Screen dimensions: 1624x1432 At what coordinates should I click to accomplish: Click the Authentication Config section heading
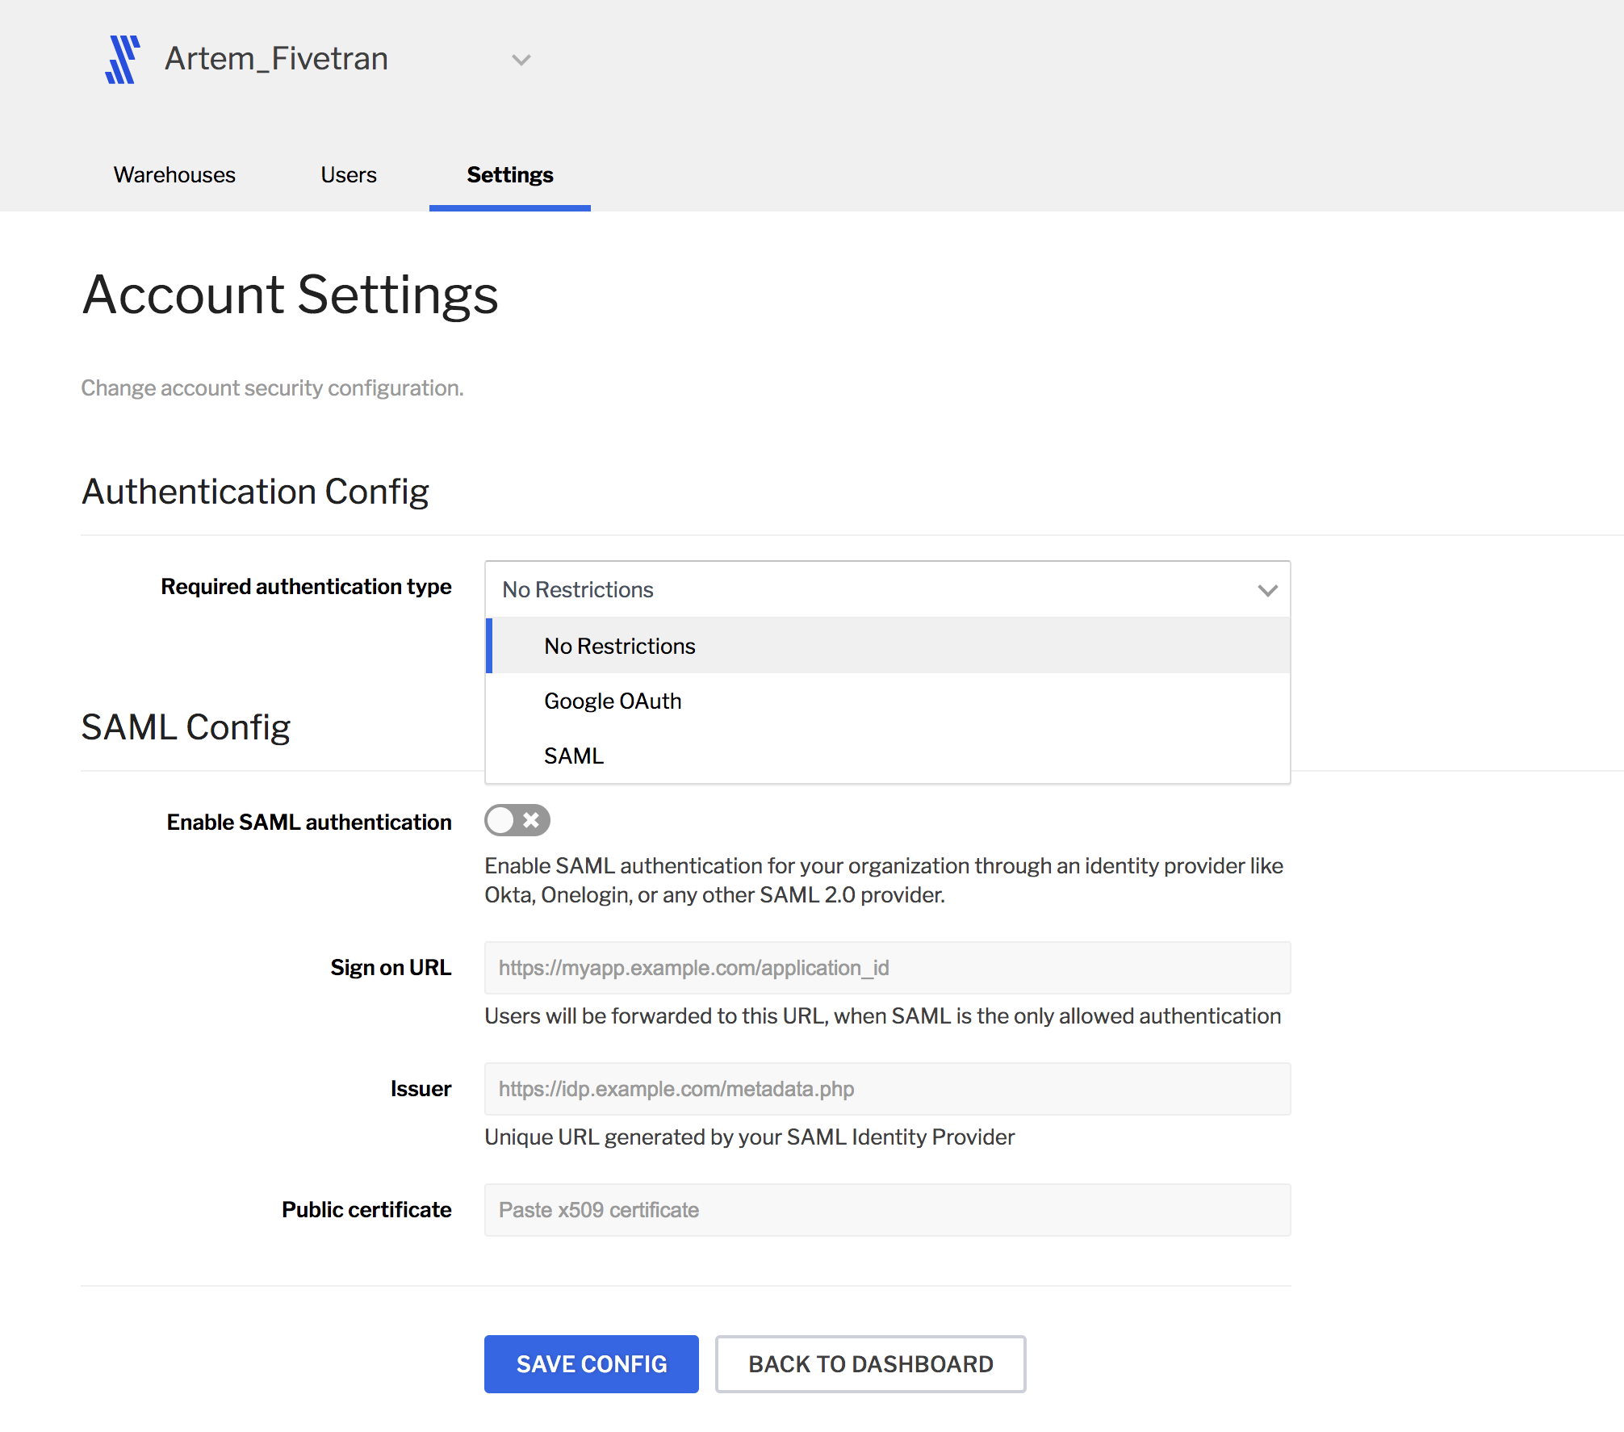click(x=255, y=492)
